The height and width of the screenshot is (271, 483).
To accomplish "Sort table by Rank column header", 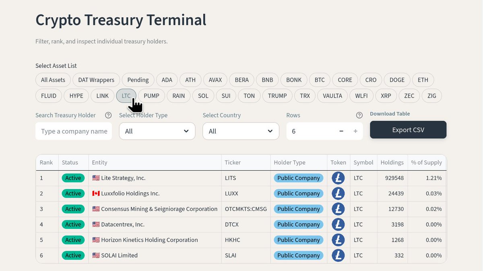I will click(x=47, y=163).
